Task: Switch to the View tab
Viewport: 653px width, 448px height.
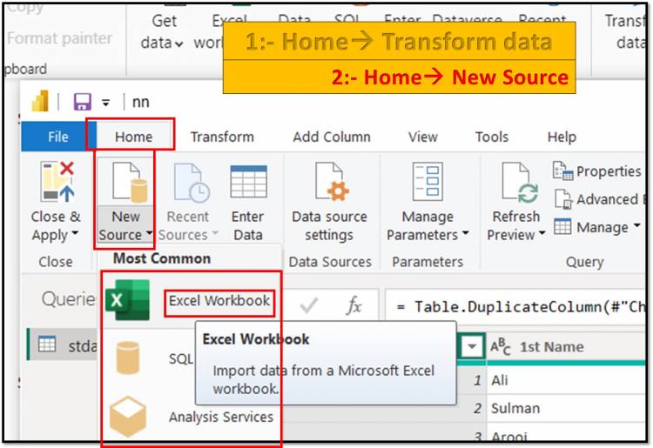Action: coord(422,137)
